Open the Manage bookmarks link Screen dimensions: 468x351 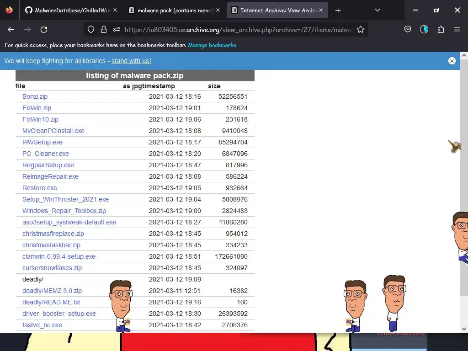pos(214,45)
